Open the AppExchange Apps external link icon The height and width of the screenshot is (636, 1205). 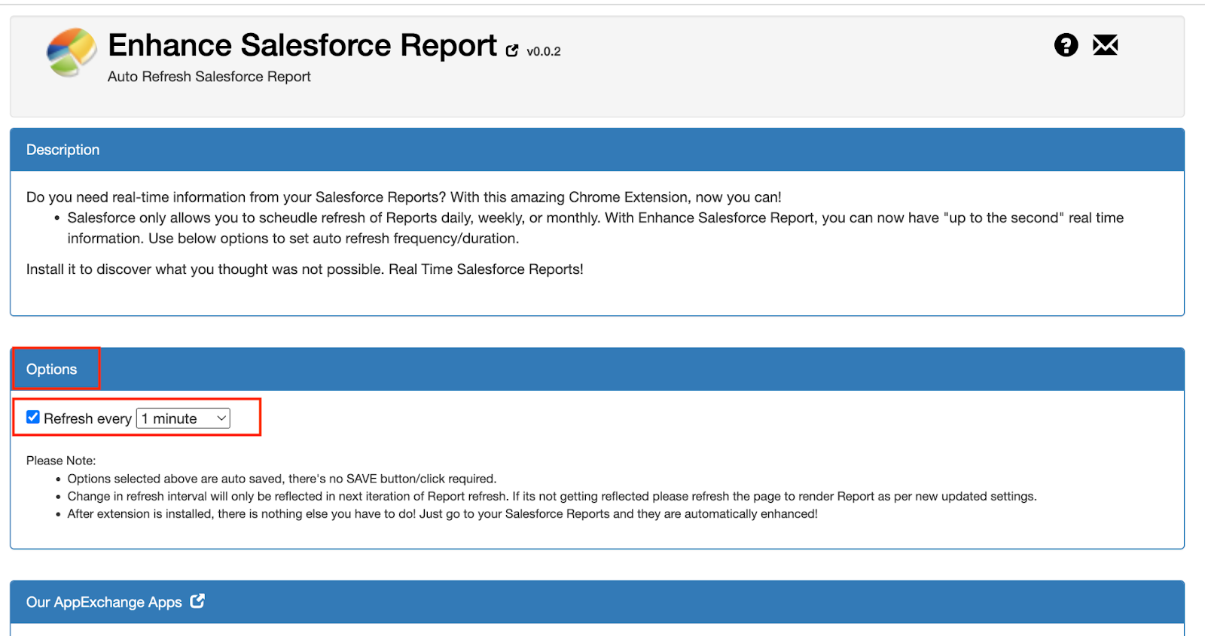click(x=197, y=601)
